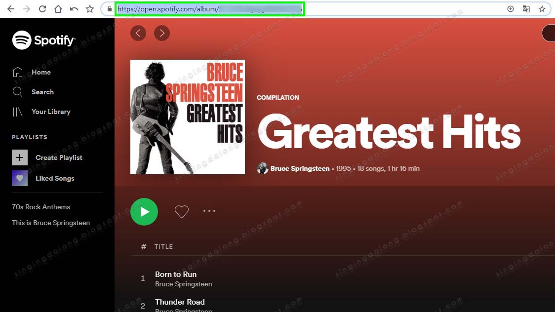The height and width of the screenshot is (312, 555).
Task: Click the Bruce Springsteen artist avatar
Action: click(262, 168)
